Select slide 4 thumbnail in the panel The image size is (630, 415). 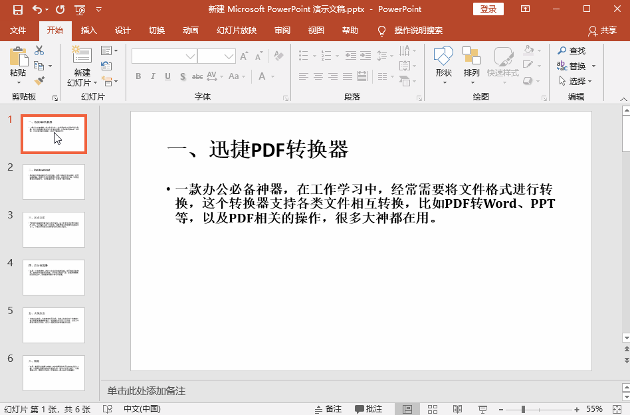(x=53, y=277)
